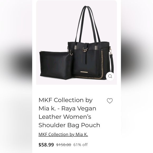Click the blurred panel right of the listing
This screenshot has height=153, width=153.
coord(137,77)
